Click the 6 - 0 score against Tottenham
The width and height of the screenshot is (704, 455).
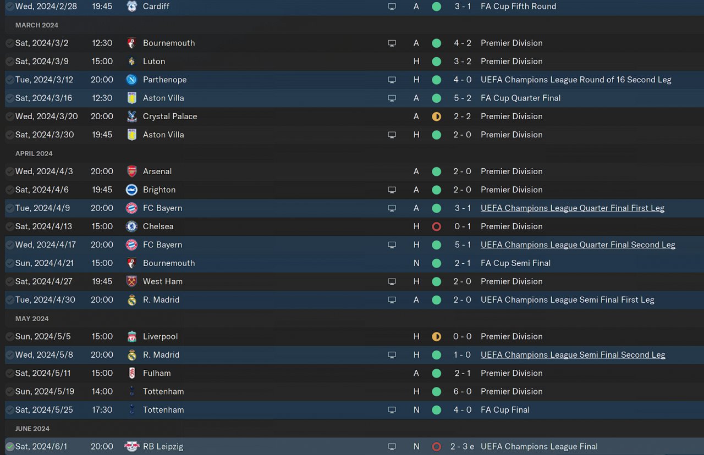[463, 391]
